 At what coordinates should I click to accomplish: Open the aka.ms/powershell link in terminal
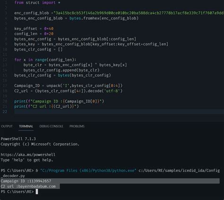pos(28,155)
